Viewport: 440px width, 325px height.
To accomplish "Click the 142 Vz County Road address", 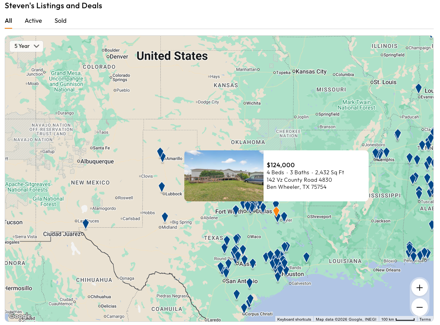I will [x=299, y=180].
